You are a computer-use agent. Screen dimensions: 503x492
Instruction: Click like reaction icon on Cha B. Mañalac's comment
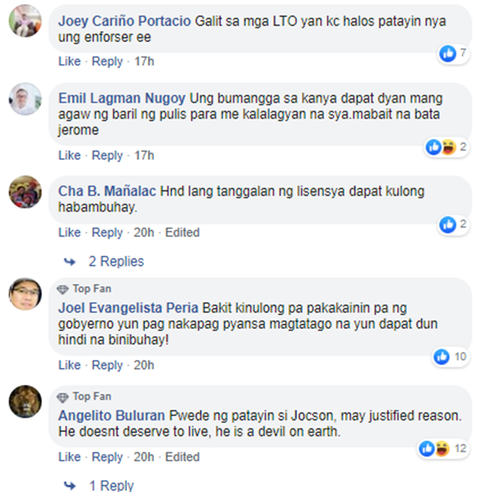click(x=448, y=224)
